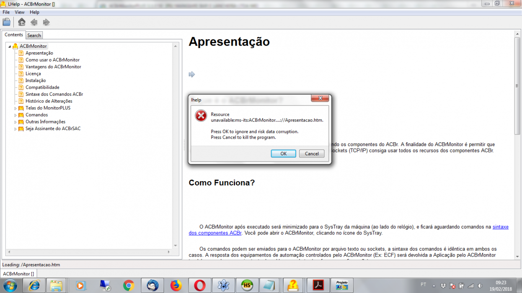Open the Apresentação topic
The image size is (522, 293).
click(39, 53)
